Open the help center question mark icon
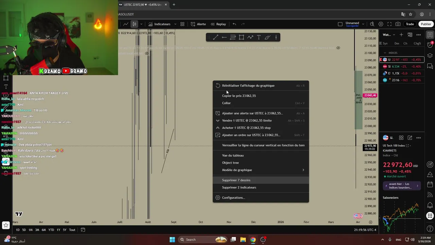Viewport: 435px width, 245px height. click(x=430, y=229)
